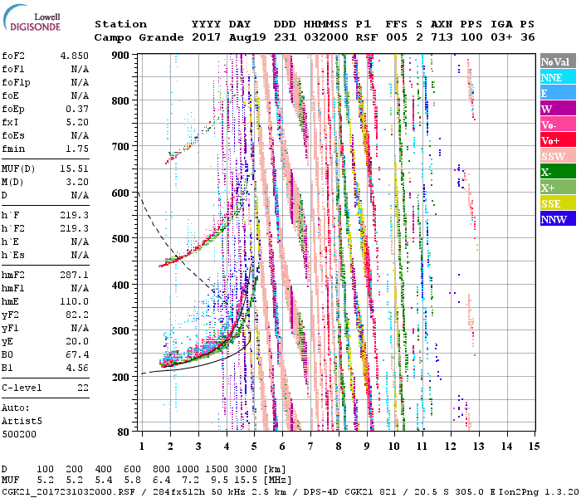Select the SSE yellow legend swatch
Image resolution: width=581 pixels, height=498 pixels.
[558, 203]
